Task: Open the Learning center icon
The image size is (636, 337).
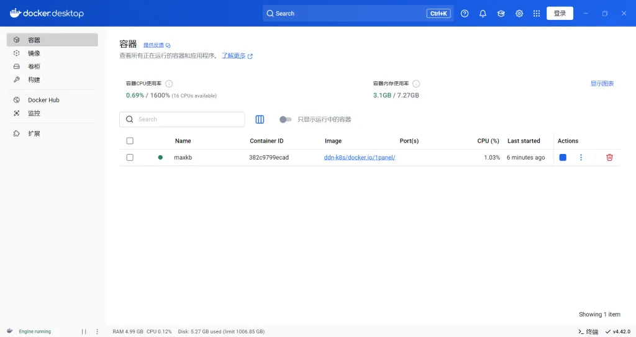Action: [x=501, y=14]
